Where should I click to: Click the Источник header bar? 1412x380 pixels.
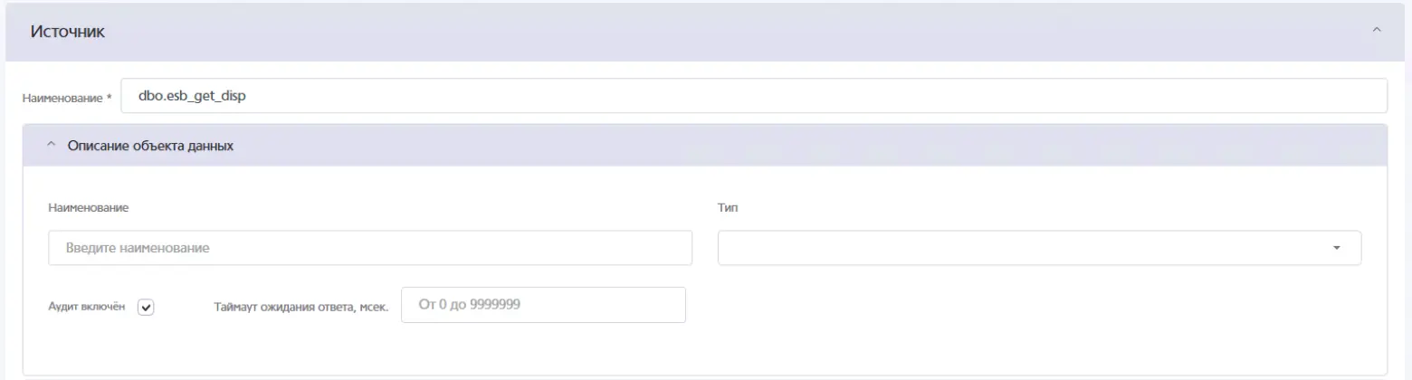pyautogui.click(x=705, y=32)
